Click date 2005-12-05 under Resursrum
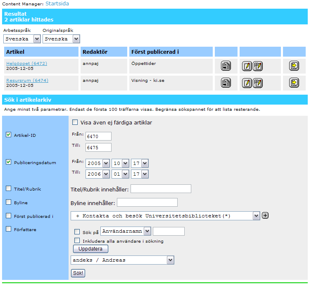Viewport: 309px width, 284px height. coord(20,86)
